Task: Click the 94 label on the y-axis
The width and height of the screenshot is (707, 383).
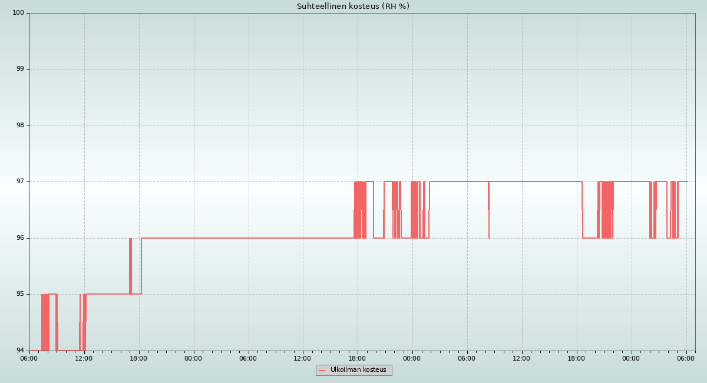Action: click(x=21, y=350)
